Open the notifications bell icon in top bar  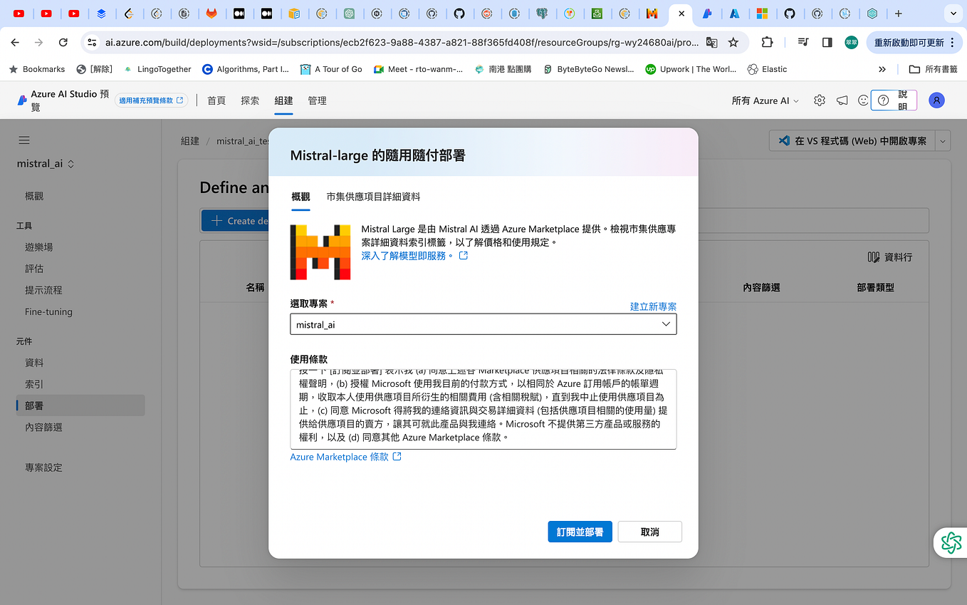842,100
